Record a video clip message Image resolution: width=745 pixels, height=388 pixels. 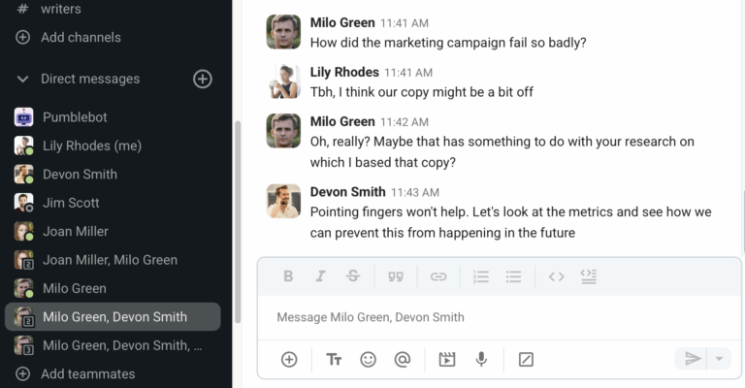click(x=446, y=359)
